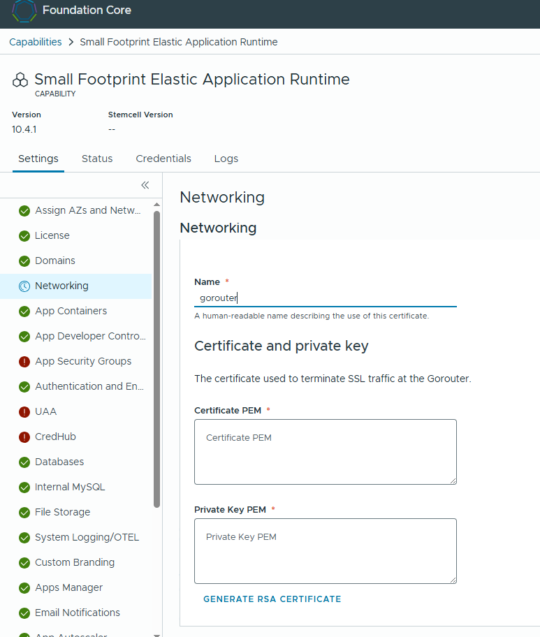Go to Capabilities breadcrumb link

click(36, 42)
